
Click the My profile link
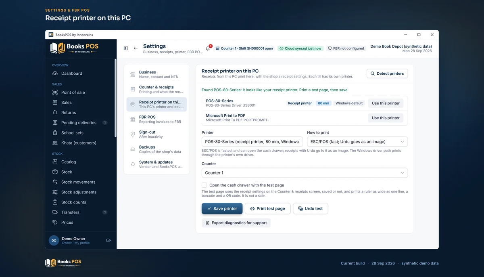(x=82, y=243)
